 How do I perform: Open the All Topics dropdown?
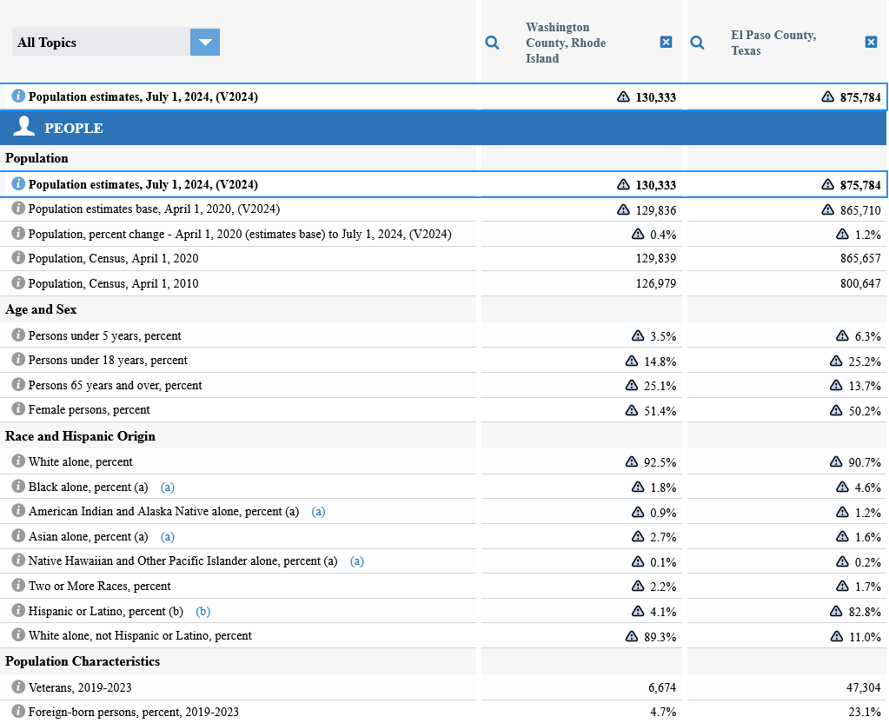(x=116, y=43)
